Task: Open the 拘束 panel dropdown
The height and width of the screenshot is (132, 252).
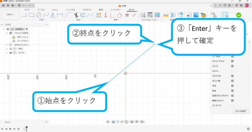Action: pyautogui.click(x=116, y=20)
